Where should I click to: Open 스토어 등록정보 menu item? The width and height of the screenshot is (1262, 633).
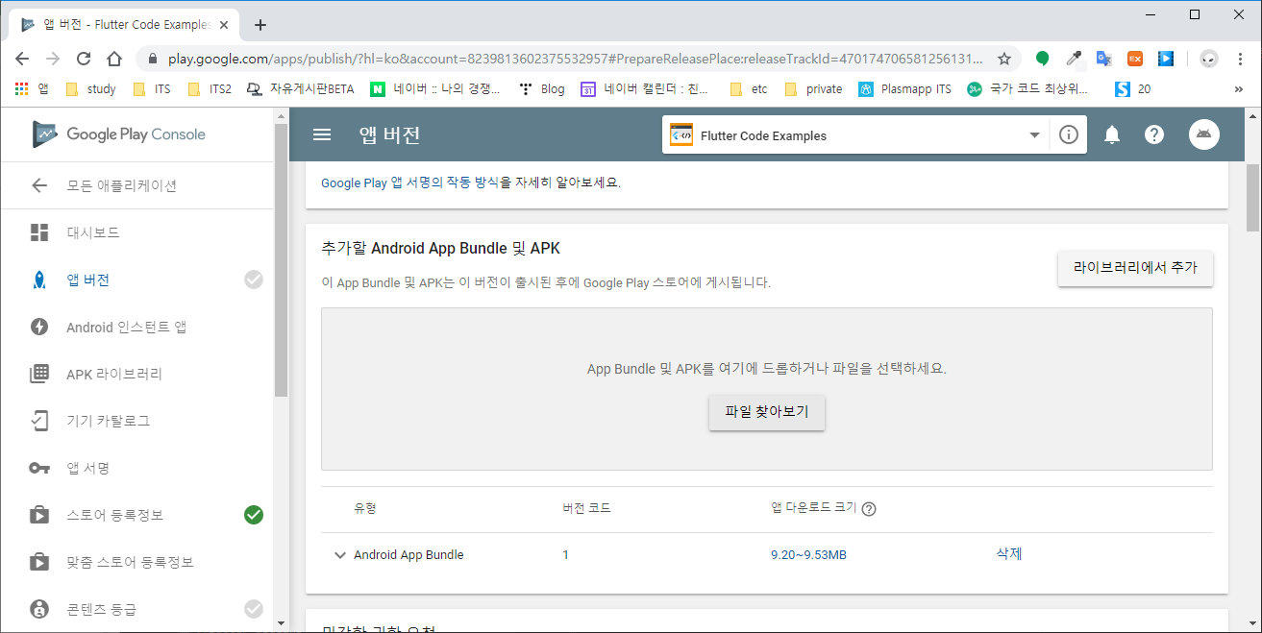[x=114, y=515]
